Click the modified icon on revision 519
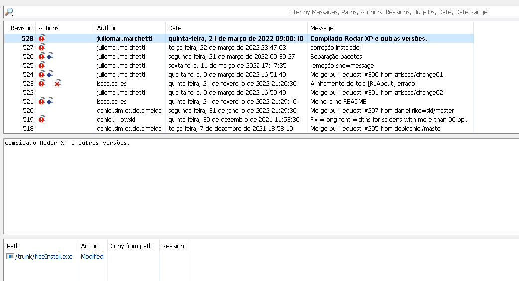Image resolution: width=519 pixels, height=281 pixels. (x=42, y=119)
